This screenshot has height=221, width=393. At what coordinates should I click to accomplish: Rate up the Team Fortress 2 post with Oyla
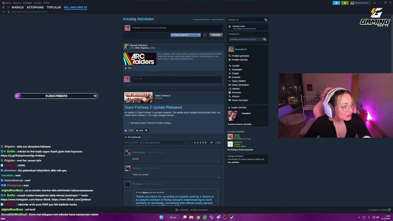[140, 130]
